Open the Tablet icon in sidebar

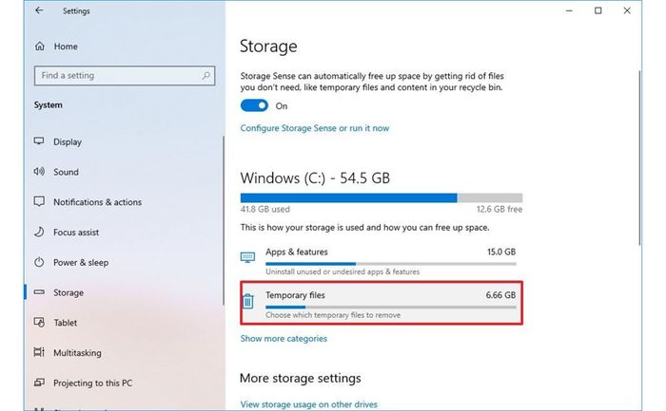pos(39,322)
